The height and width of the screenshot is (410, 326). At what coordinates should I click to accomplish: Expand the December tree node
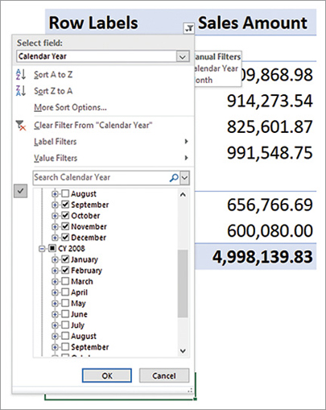point(55,238)
